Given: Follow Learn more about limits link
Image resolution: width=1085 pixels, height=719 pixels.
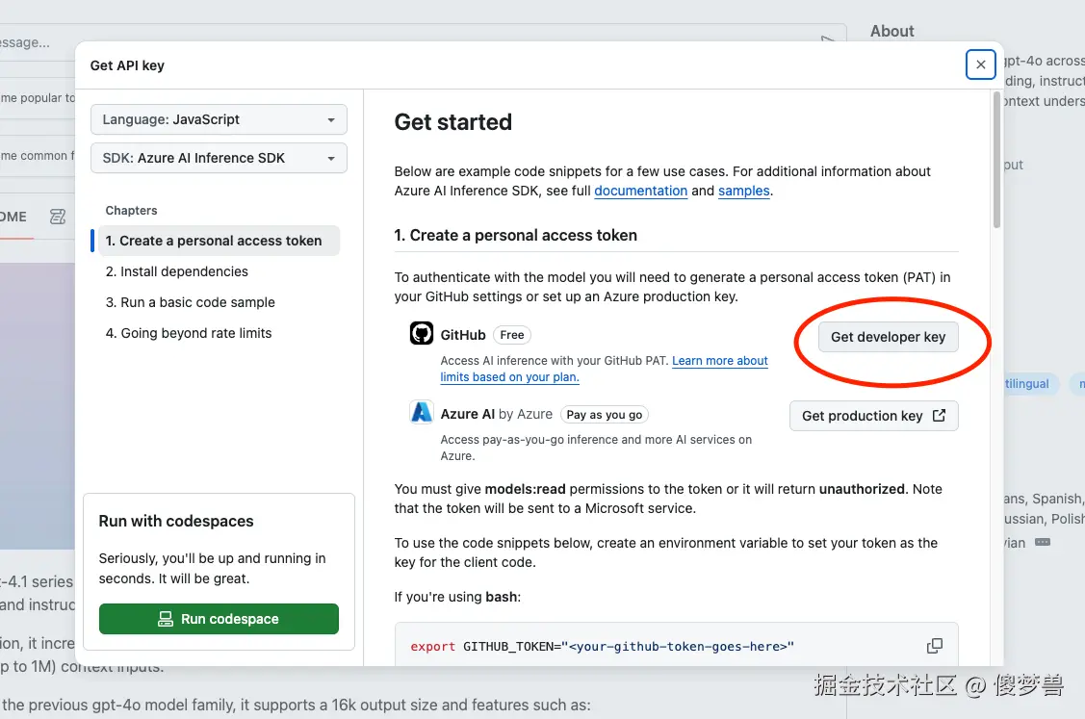Looking at the screenshot, I should tap(719, 361).
